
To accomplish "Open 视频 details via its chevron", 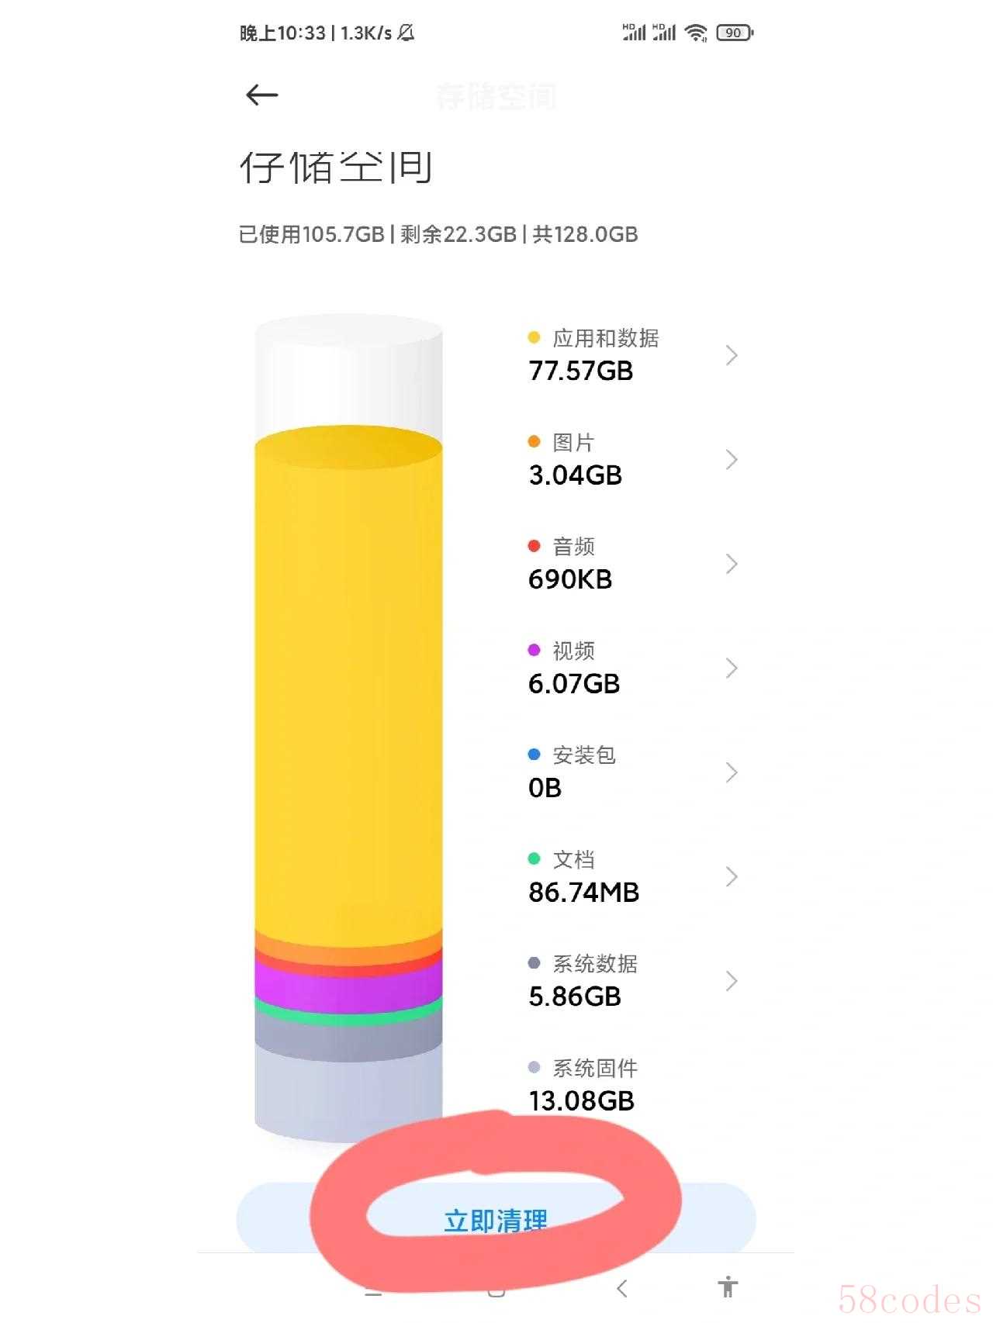I will 731,668.
